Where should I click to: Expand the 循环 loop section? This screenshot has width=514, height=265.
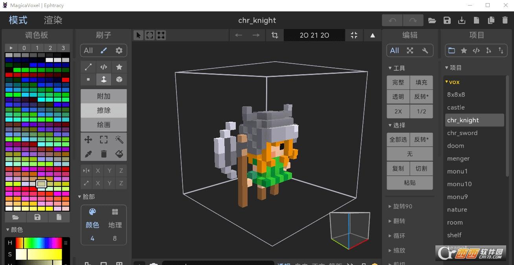click(397, 236)
